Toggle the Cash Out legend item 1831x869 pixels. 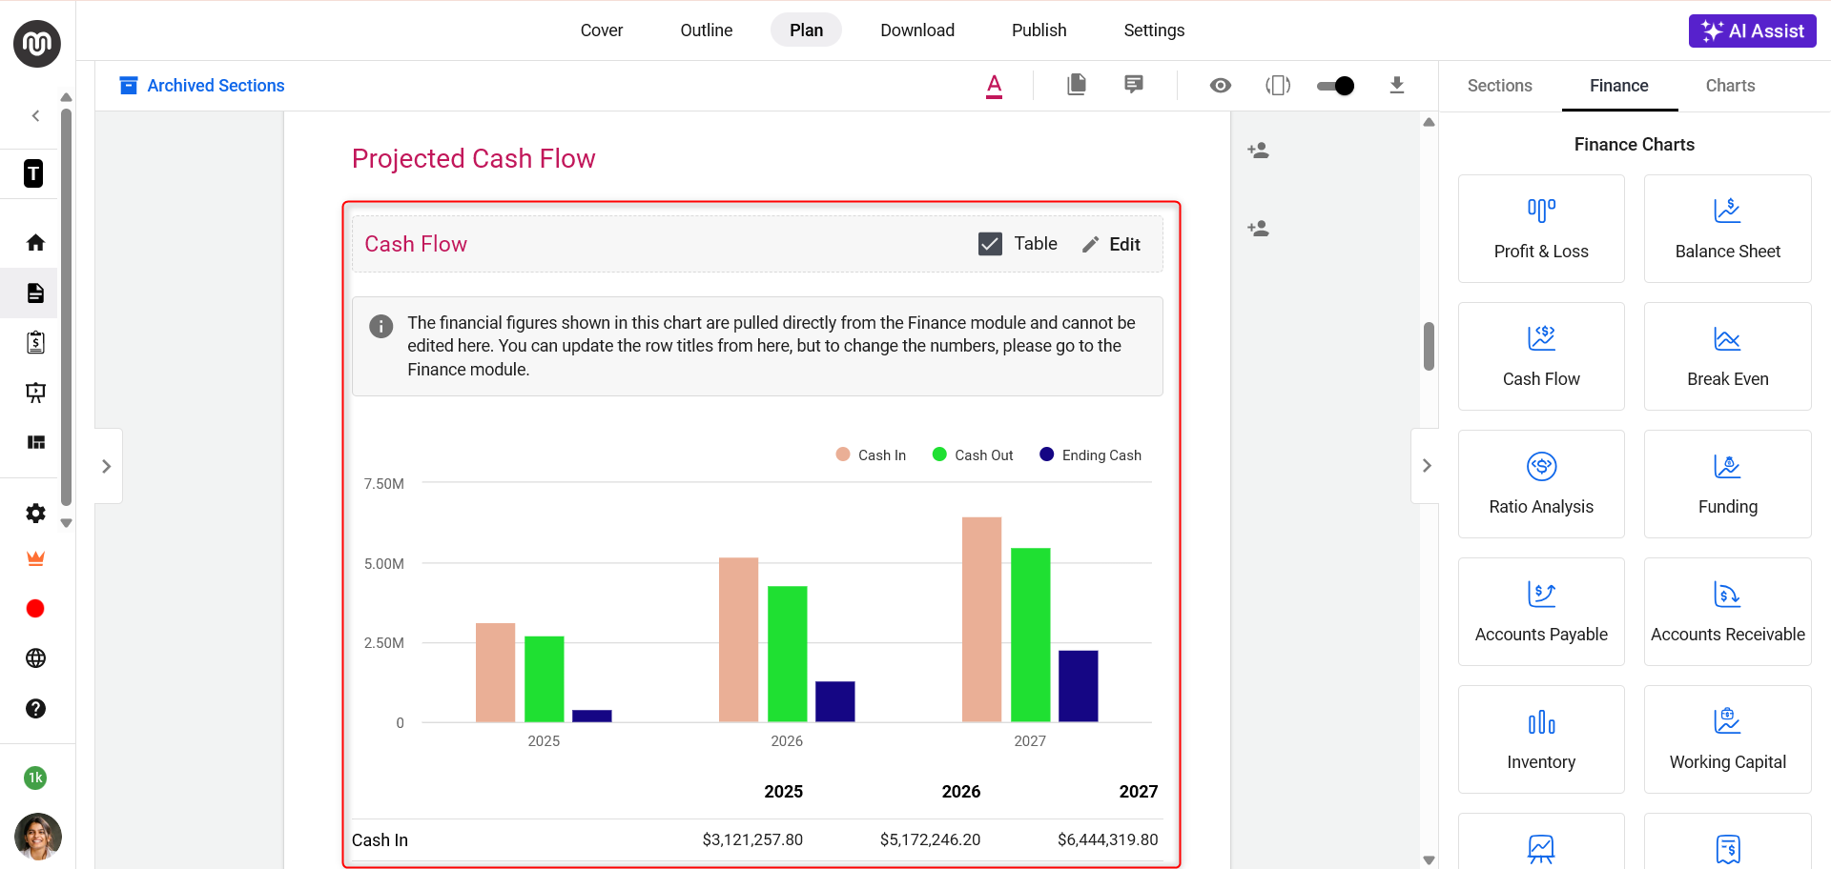[973, 455]
